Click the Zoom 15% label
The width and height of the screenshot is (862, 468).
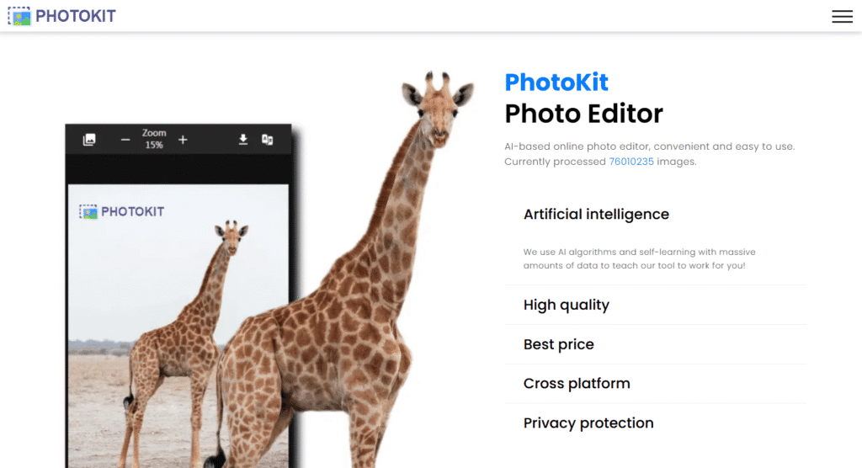pyautogui.click(x=154, y=139)
